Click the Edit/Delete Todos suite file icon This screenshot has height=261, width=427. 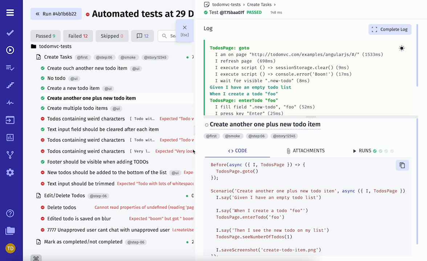tap(38, 195)
